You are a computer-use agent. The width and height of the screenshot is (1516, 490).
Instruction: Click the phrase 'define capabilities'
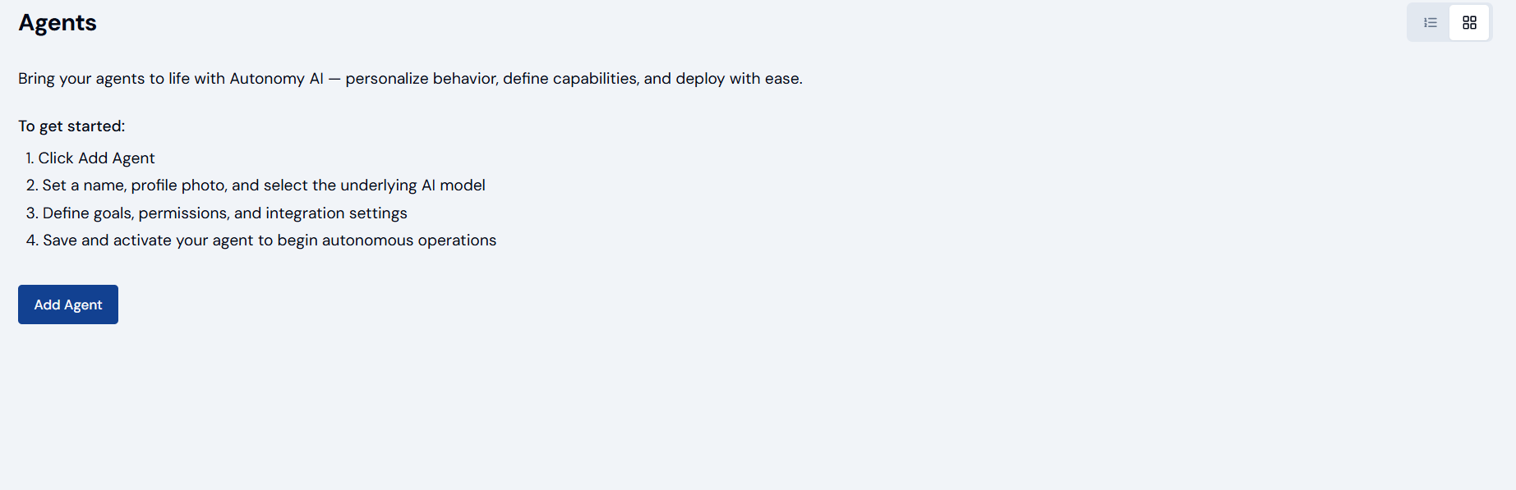(569, 79)
